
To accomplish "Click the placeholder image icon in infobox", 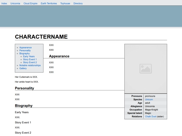I will (x=146, y=69).
